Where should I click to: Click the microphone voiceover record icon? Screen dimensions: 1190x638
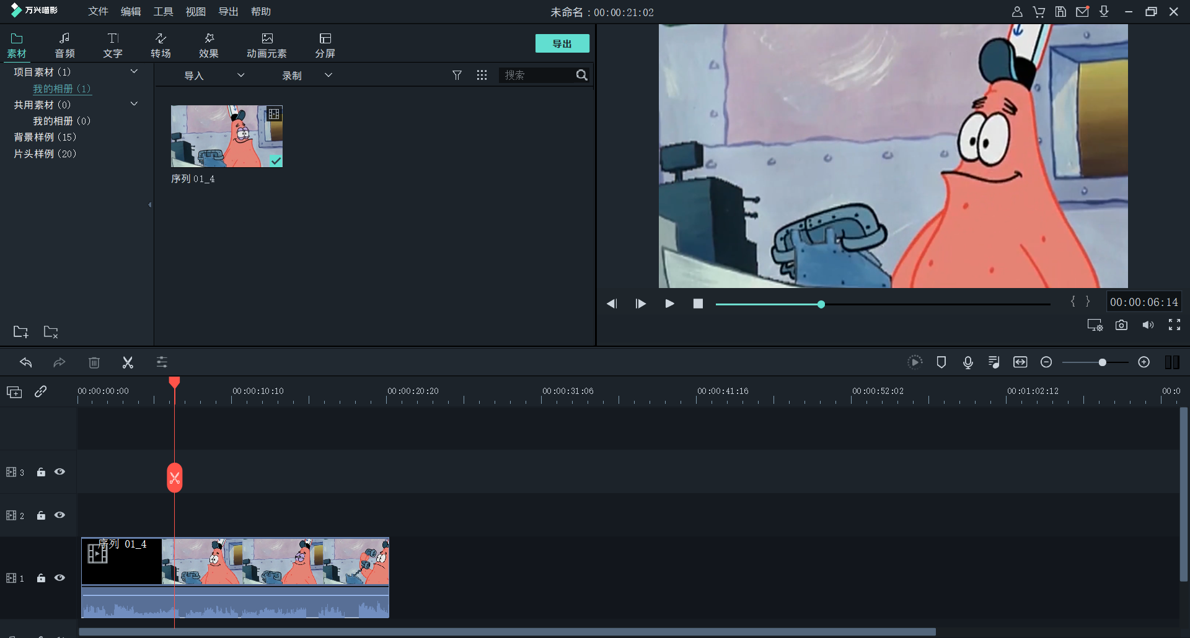pos(967,362)
